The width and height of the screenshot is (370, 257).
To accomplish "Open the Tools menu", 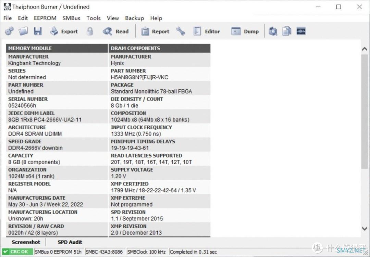I will tap(94, 18).
